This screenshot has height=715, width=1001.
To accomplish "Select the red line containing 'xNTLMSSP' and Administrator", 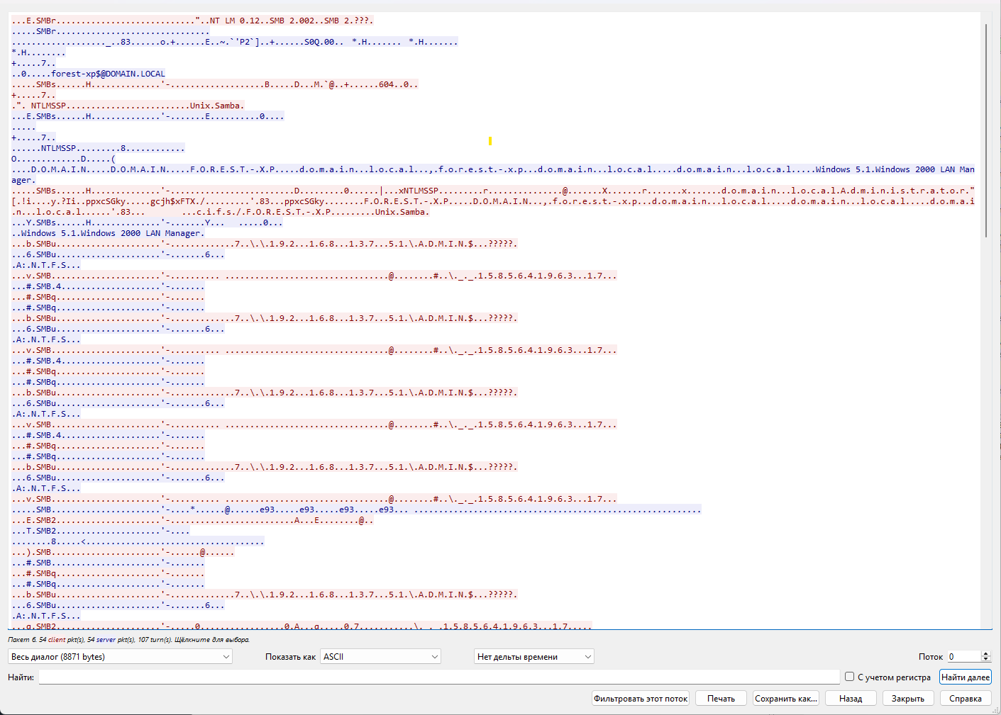I will tap(493, 191).
